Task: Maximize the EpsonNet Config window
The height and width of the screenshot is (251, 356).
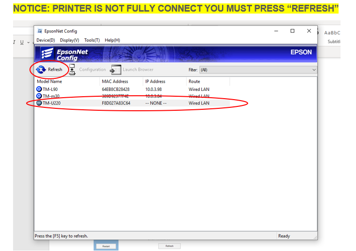Action: pyautogui.click(x=293, y=31)
